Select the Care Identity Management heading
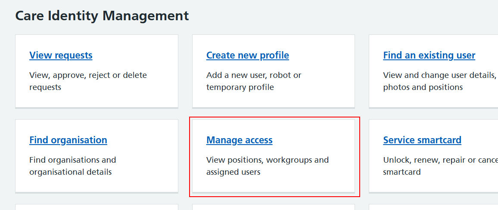This screenshot has height=210, width=498. pyautogui.click(x=102, y=16)
